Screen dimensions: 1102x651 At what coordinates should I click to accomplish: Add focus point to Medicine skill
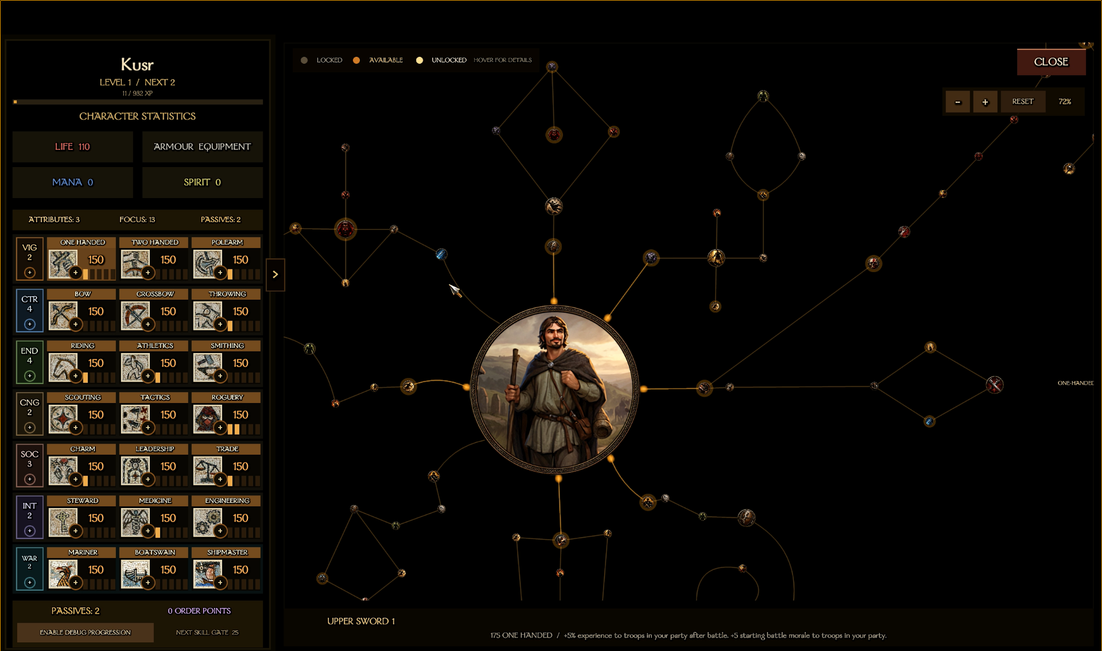point(148,531)
